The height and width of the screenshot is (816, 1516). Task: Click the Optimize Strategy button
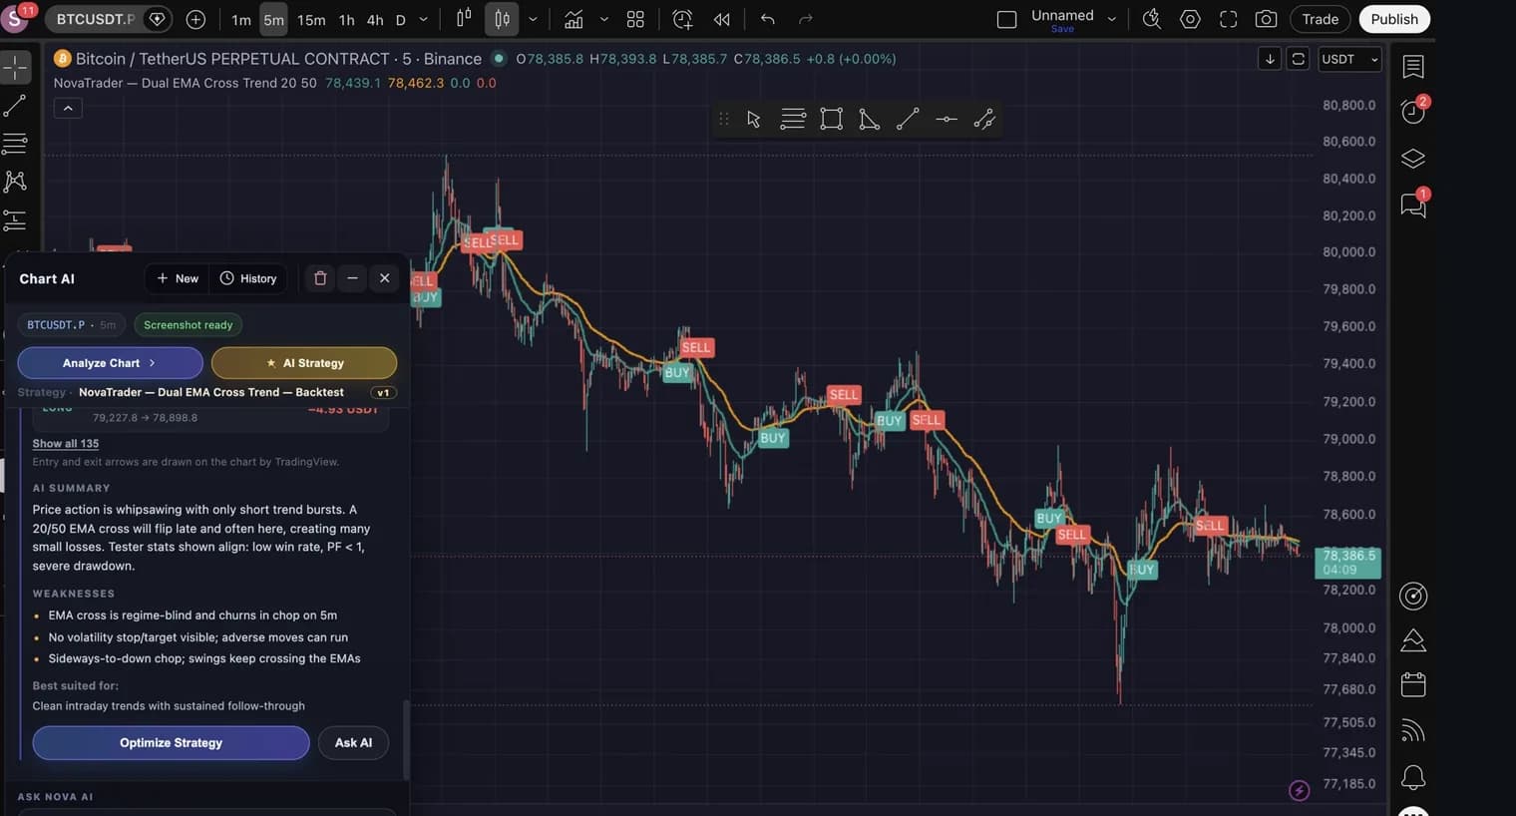click(x=171, y=743)
